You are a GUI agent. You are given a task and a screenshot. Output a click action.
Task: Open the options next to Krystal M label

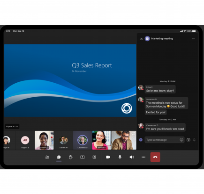[x=17, y=126]
